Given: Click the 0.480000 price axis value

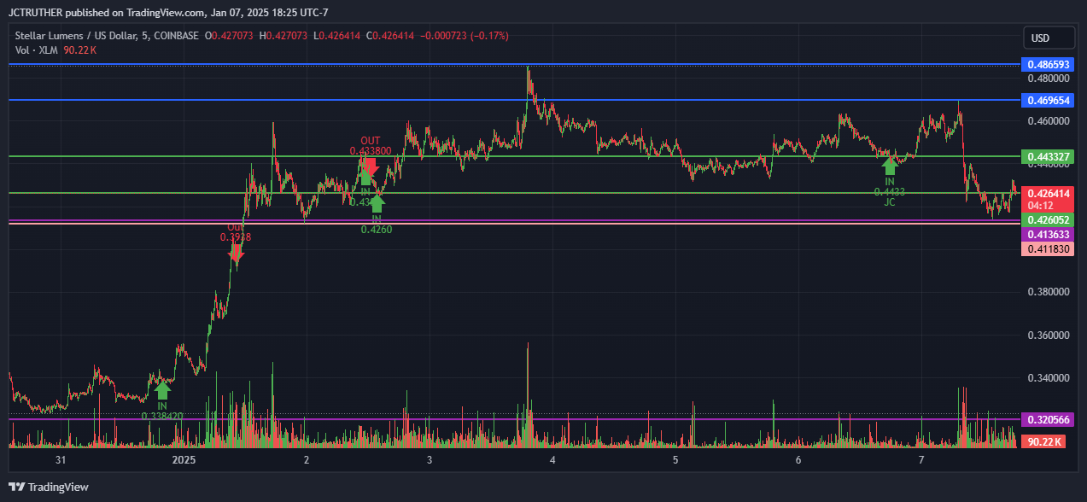Looking at the screenshot, I should (1048, 79).
